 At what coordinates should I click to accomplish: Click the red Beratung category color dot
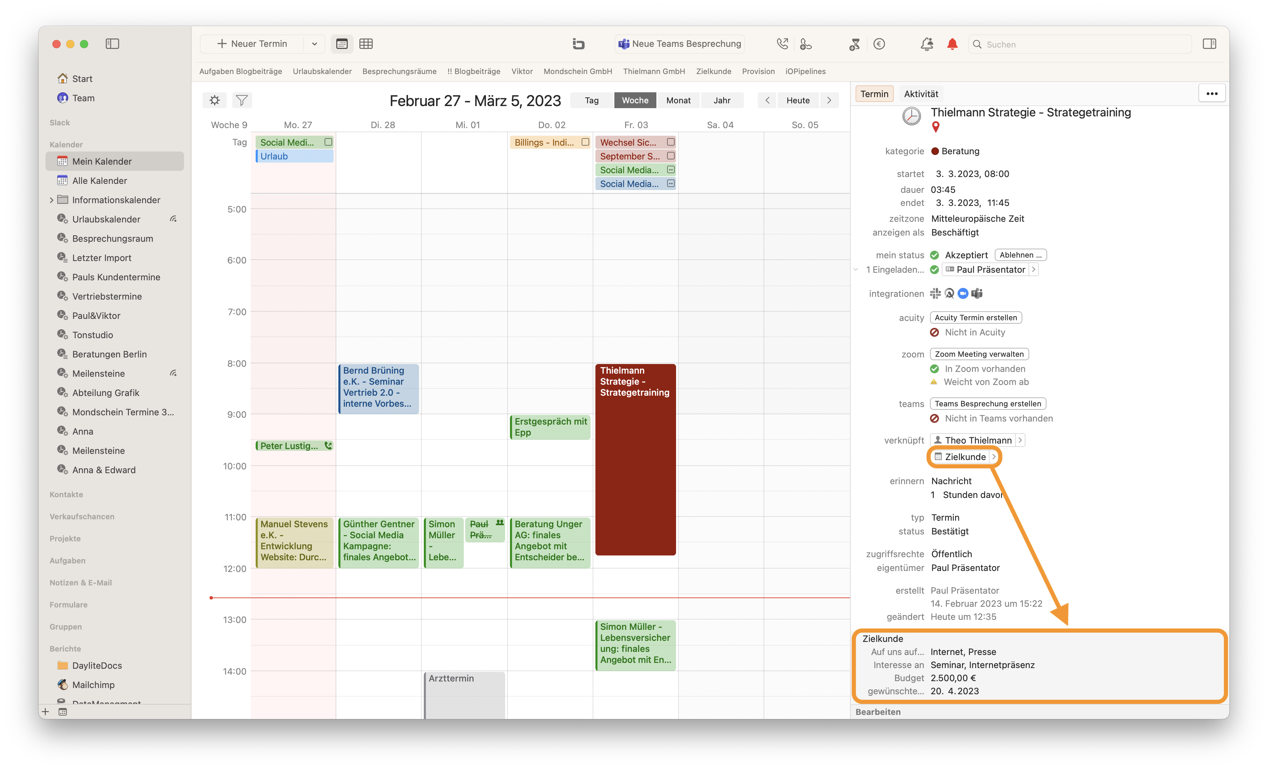[935, 151]
